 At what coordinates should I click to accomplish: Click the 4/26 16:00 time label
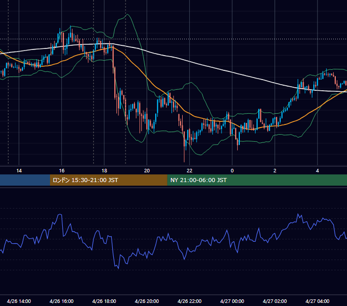(62, 301)
